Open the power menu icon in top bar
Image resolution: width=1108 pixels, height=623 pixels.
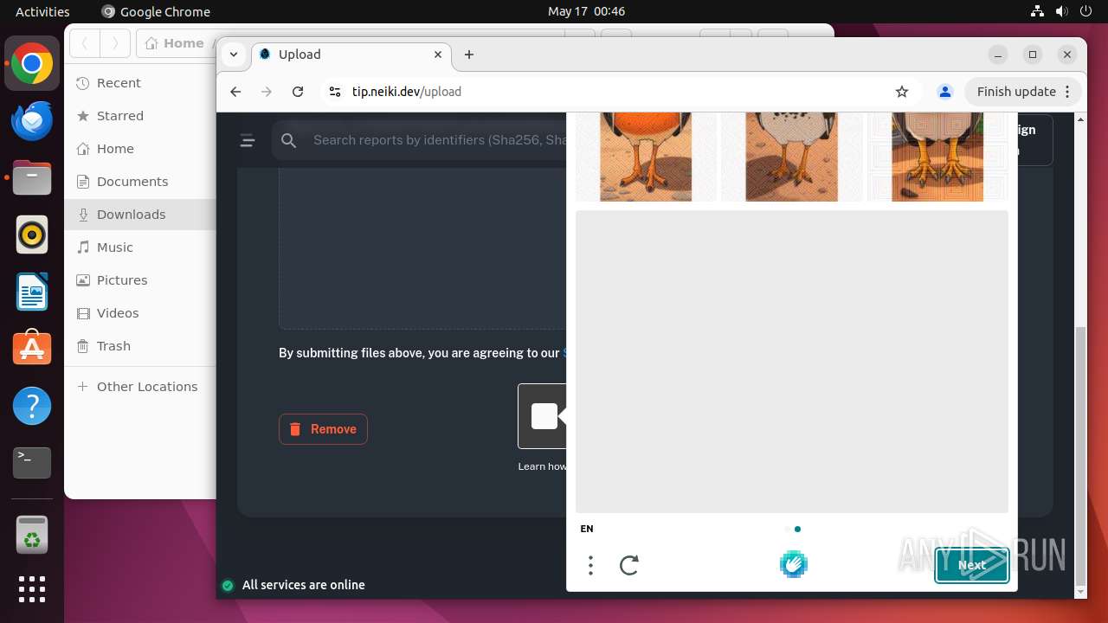pyautogui.click(x=1085, y=11)
